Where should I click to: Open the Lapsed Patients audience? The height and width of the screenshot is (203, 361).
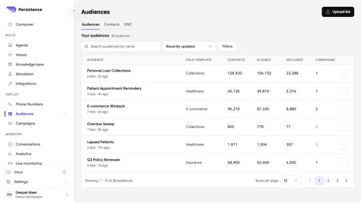coord(100,142)
